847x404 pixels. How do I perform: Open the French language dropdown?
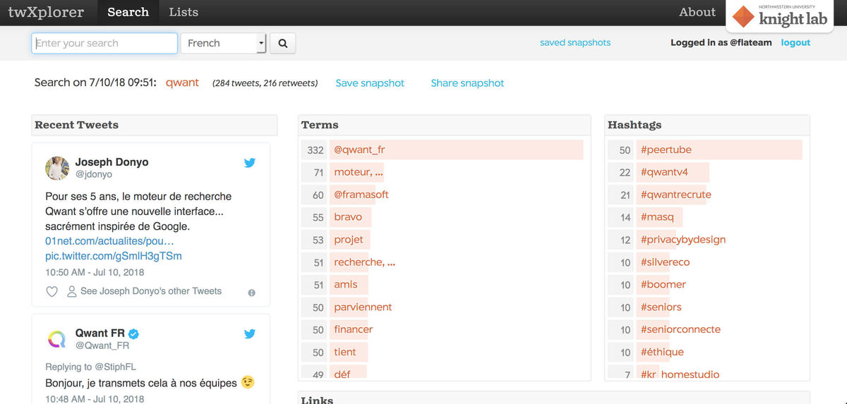coord(223,43)
